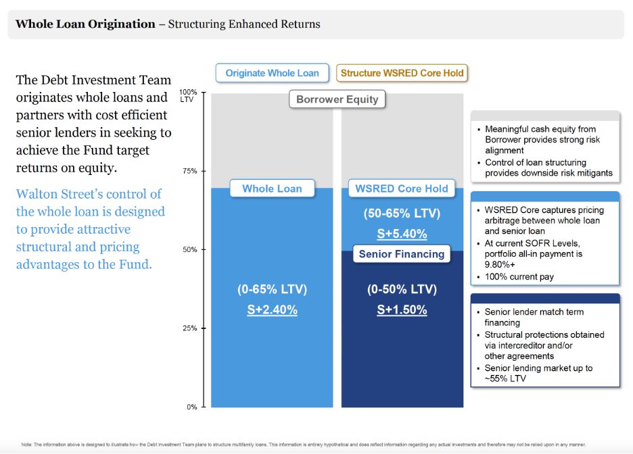The height and width of the screenshot is (454, 633).
Task: Click the underlined S+1.50% rate
Action: pyautogui.click(x=402, y=310)
